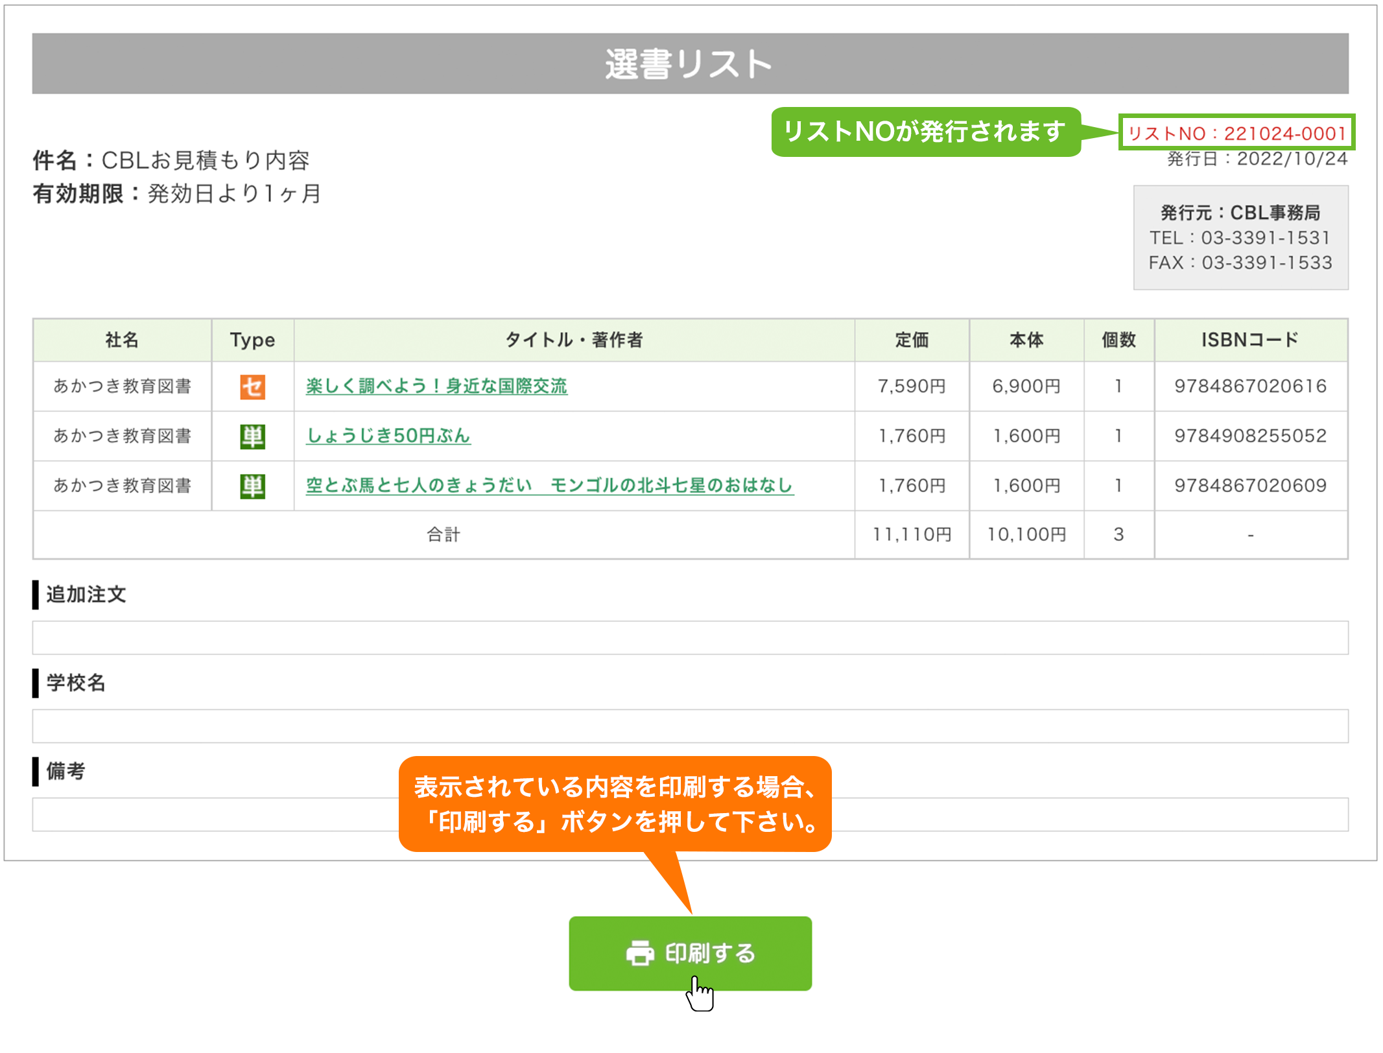Click ISBN 9784908255052
Screen dimensions: 1383x1053
pyautogui.click(x=1251, y=436)
